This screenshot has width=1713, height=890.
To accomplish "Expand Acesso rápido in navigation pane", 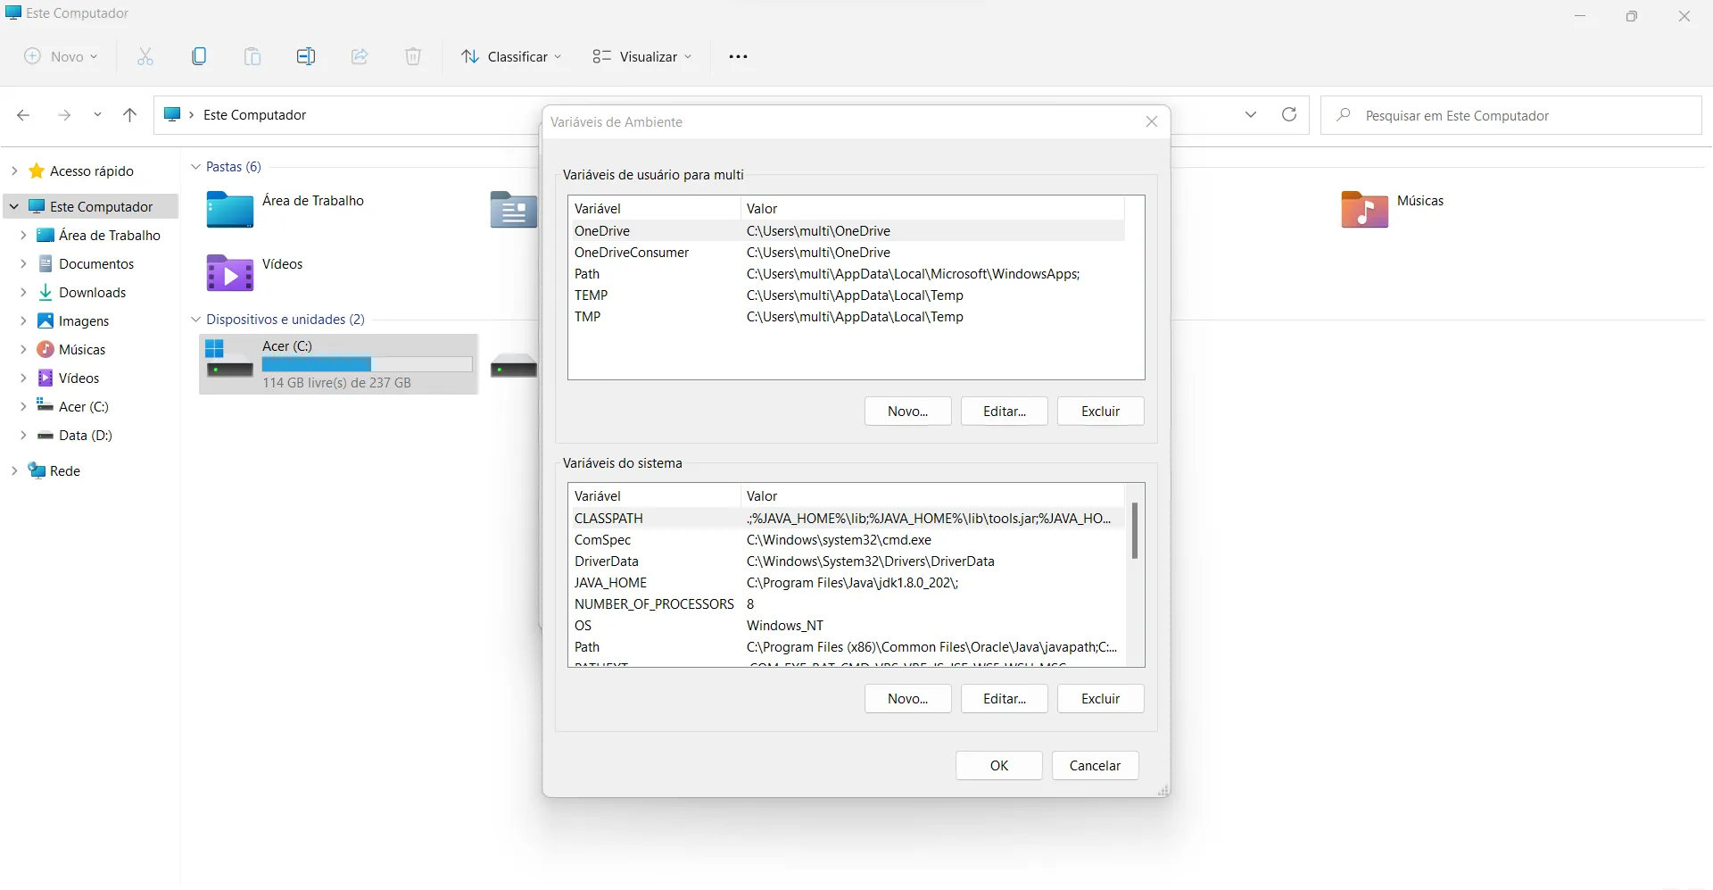I will [x=14, y=171].
